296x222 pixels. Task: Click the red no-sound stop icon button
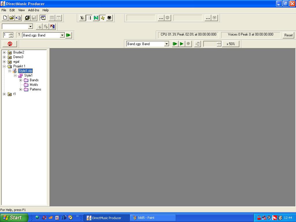pyautogui.click(x=10, y=44)
